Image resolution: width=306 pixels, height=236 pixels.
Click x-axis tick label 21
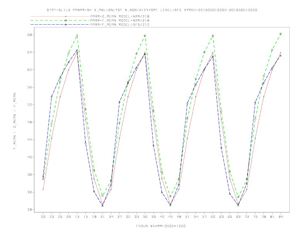pyautogui.click(x=102, y=217)
